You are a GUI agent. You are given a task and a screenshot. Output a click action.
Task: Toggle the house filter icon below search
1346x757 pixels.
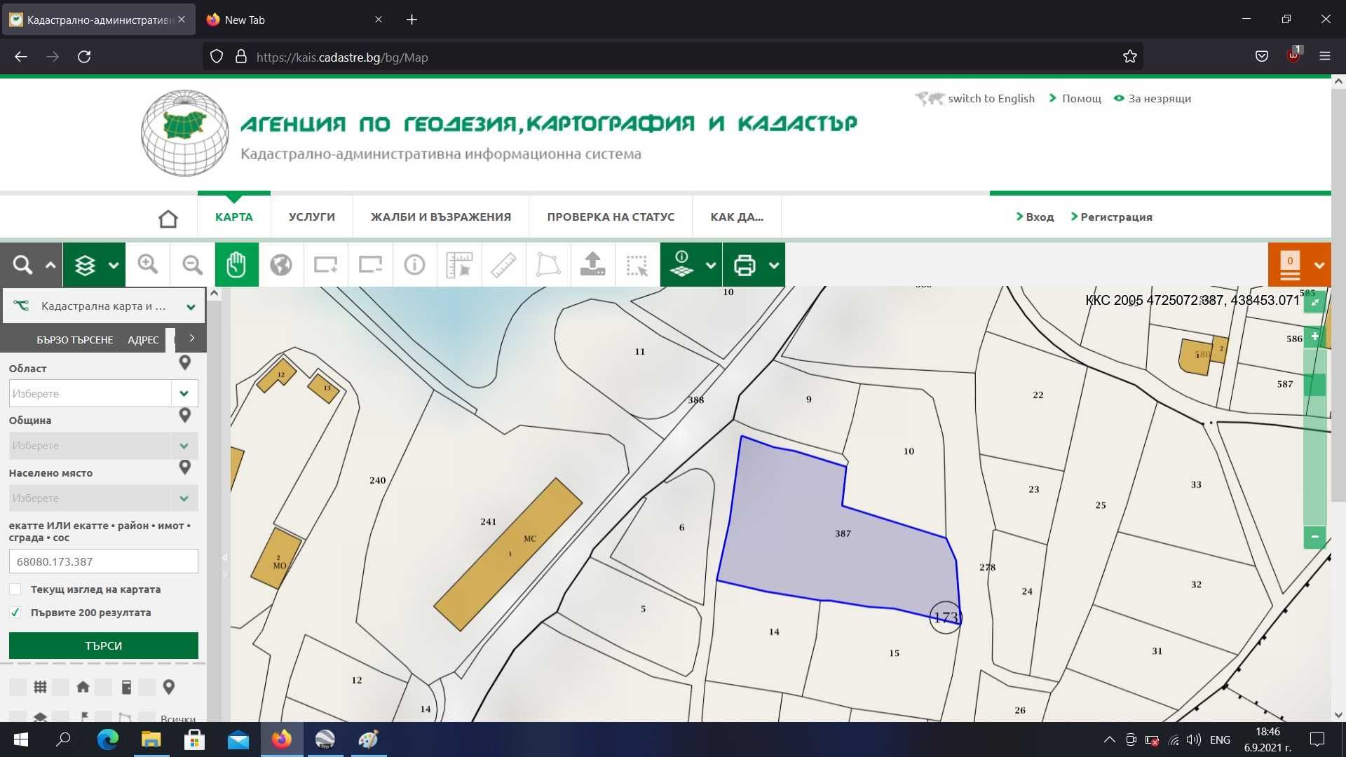pyautogui.click(x=83, y=687)
